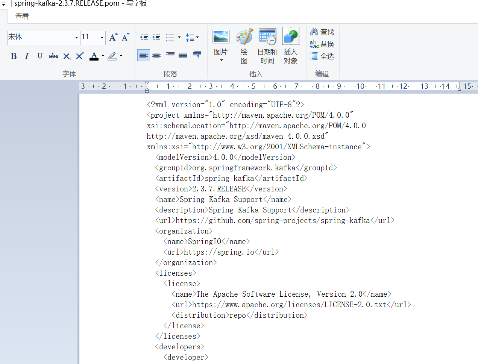This screenshot has height=364, width=478.
Task: Insert a Paint drawing (绘图)
Action: point(244,46)
